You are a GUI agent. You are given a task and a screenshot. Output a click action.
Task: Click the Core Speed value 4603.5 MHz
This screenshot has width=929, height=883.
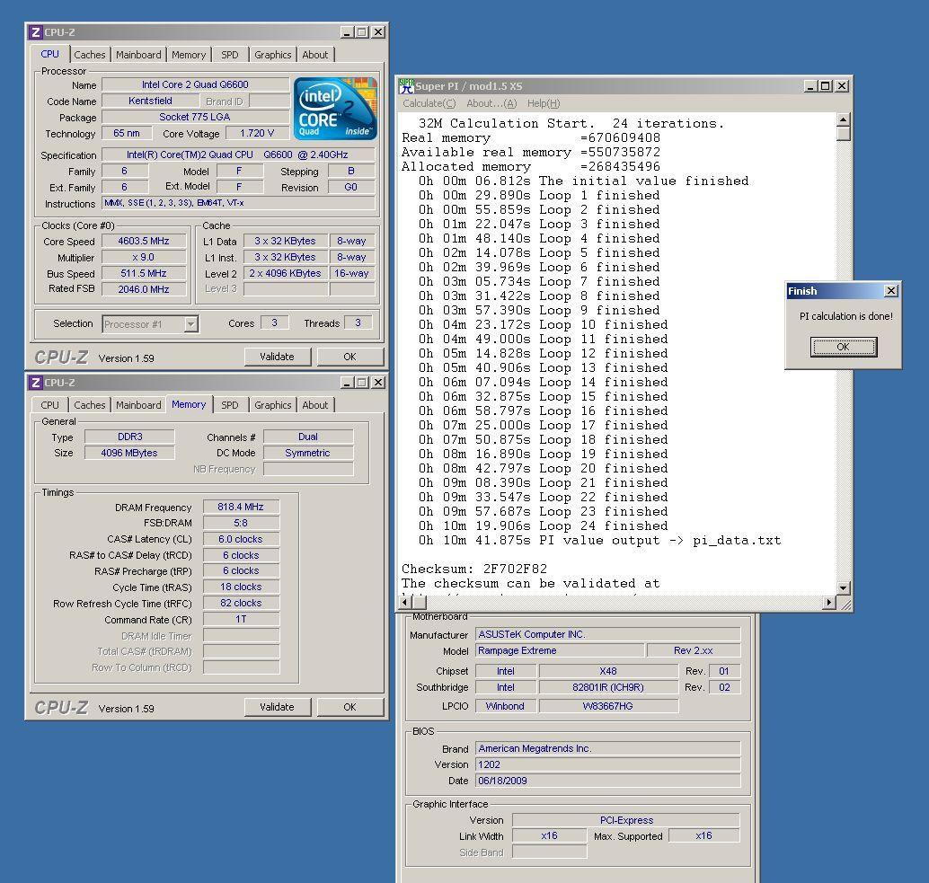click(x=144, y=241)
